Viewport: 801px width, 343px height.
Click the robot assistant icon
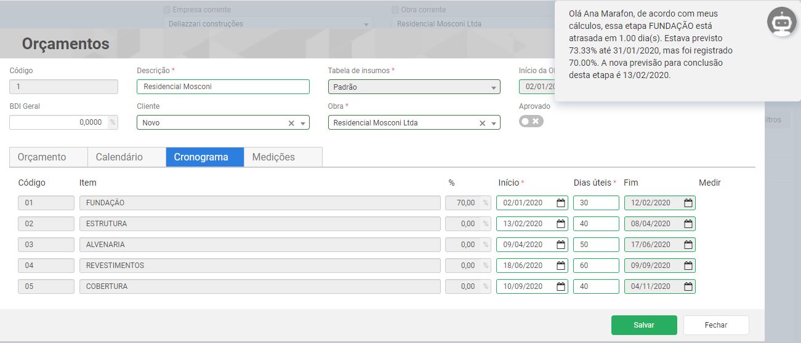[781, 23]
